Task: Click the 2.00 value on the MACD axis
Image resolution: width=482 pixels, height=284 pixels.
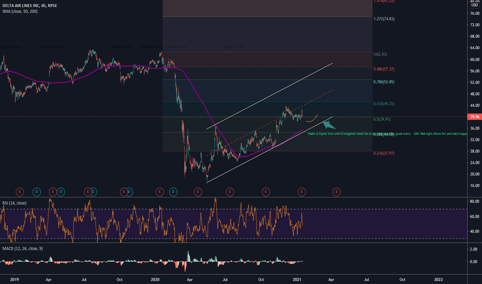Action: point(474,249)
